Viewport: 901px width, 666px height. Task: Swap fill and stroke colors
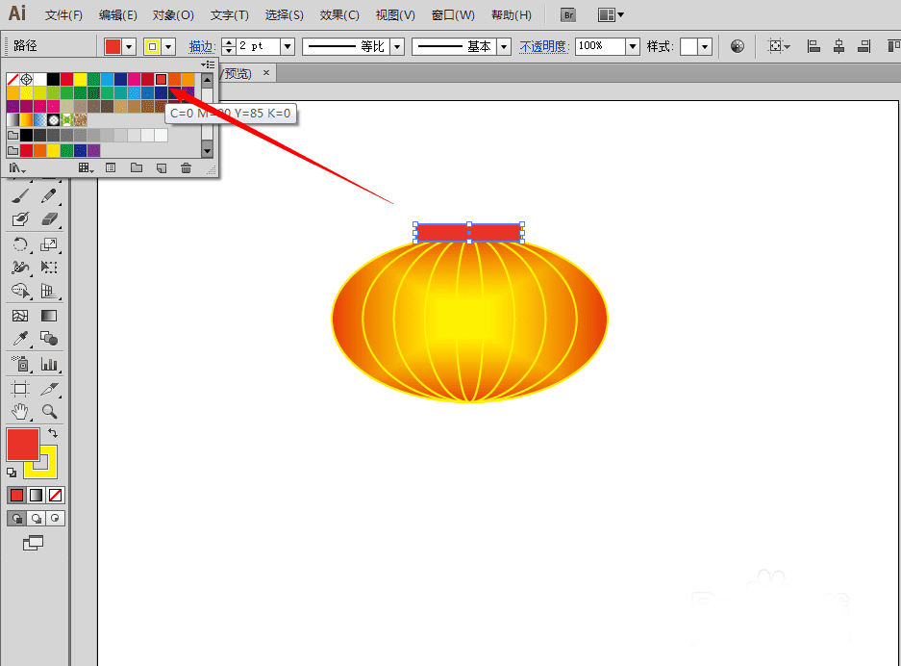coord(53,433)
